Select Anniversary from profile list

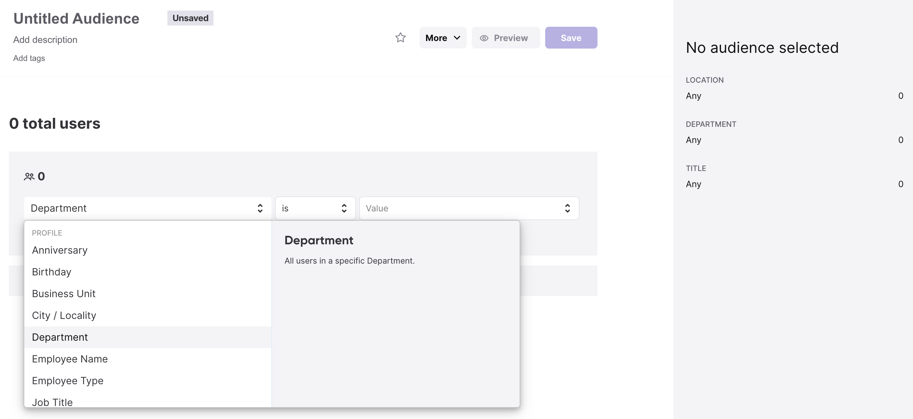tap(147, 250)
